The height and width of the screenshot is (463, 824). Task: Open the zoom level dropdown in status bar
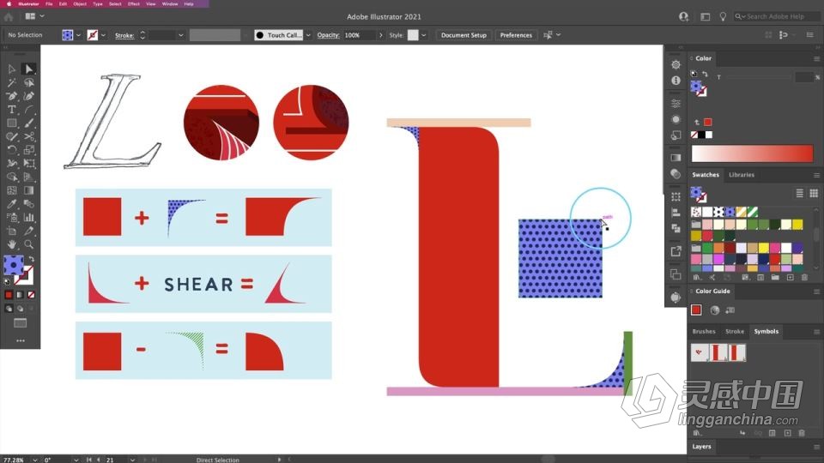pos(34,460)
